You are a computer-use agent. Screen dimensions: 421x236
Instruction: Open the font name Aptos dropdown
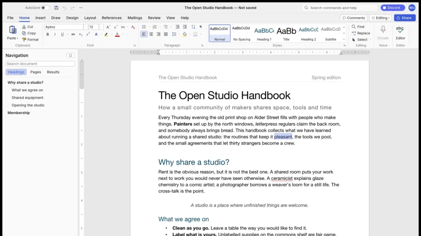coord(86,27)
